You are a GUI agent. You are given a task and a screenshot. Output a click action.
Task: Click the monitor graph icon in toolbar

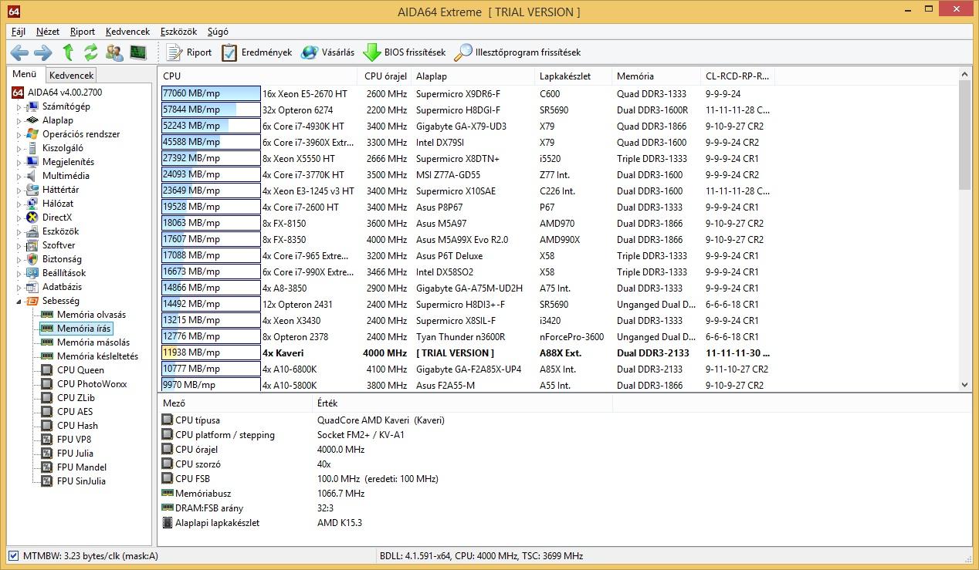pos(138,52)
